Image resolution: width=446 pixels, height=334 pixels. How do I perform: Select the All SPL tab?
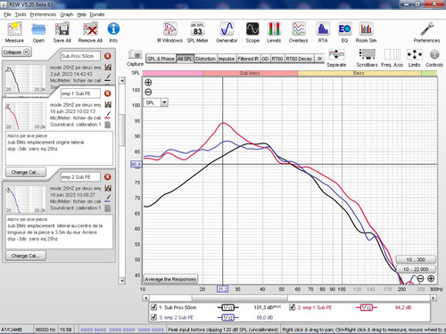(x=185, y=59)
